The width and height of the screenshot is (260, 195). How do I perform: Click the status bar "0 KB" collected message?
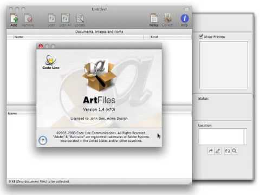coord(39,181)
